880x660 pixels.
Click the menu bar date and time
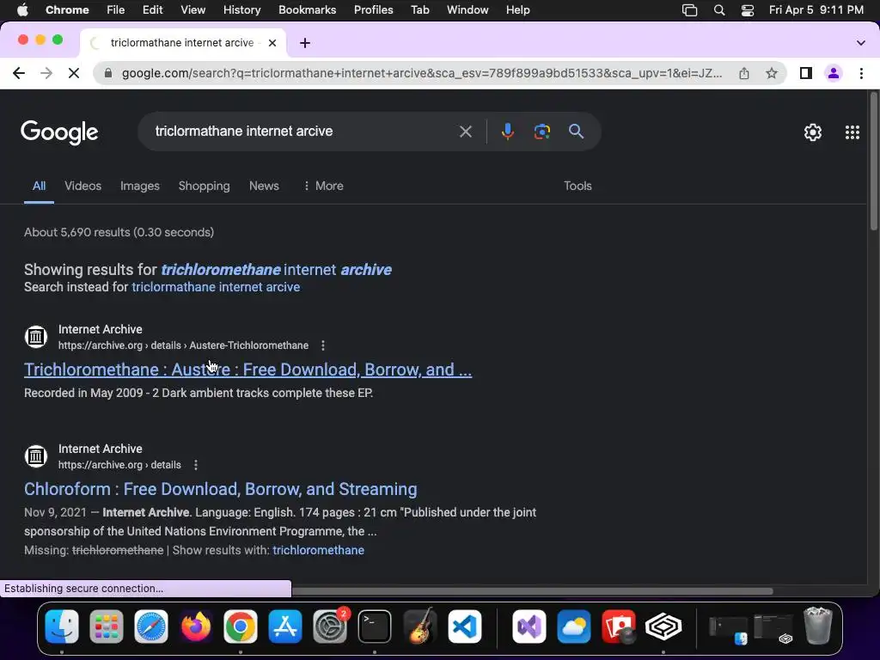(x=816, y=10)
